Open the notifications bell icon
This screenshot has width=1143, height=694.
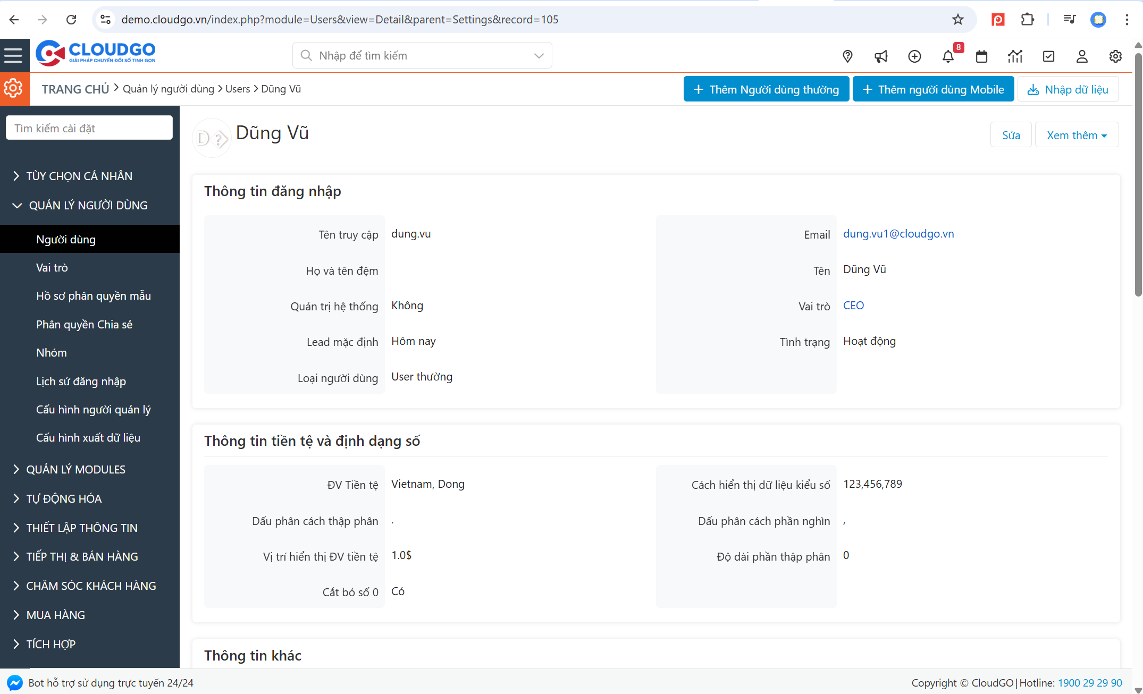[948, 56]
